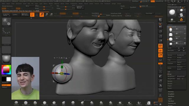Choose the PolyMesh3D star tool icon
Screen dimensions: 189x106
coord(172,20)
